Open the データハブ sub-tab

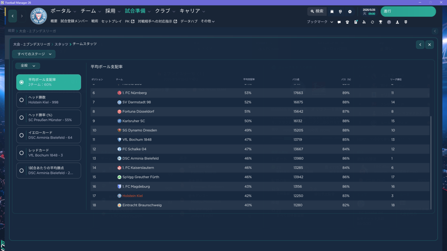[x=189, y=21]
